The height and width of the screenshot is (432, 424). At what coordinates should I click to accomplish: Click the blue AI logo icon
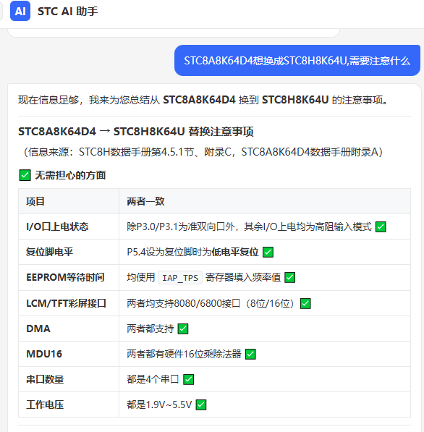[20, 11]
